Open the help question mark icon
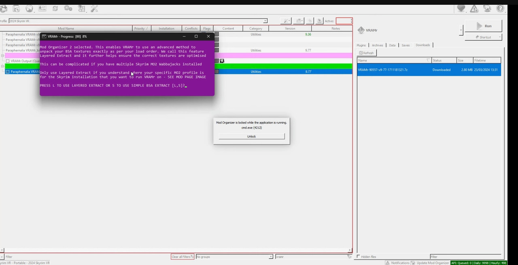The height and width of the screenshot is (265, 518). (500, 8)
